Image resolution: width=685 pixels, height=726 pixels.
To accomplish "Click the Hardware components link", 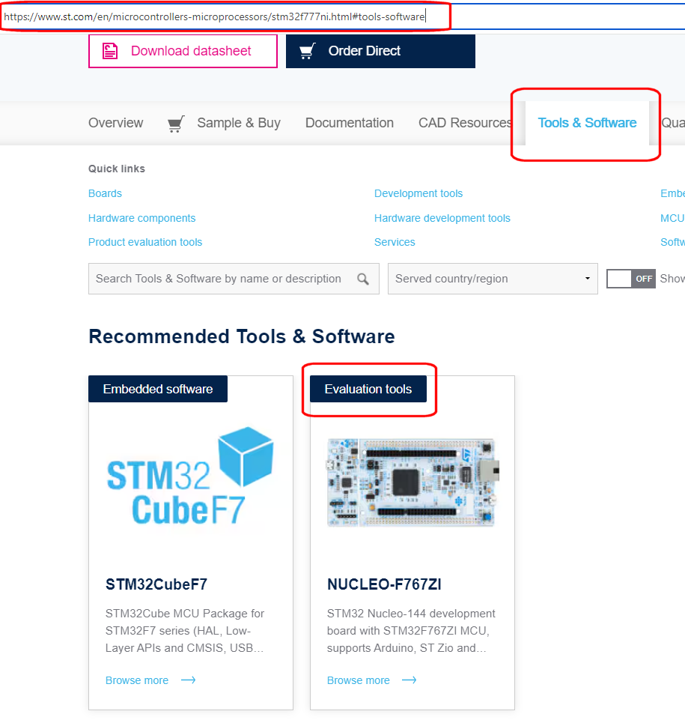I will pos(141,218).
